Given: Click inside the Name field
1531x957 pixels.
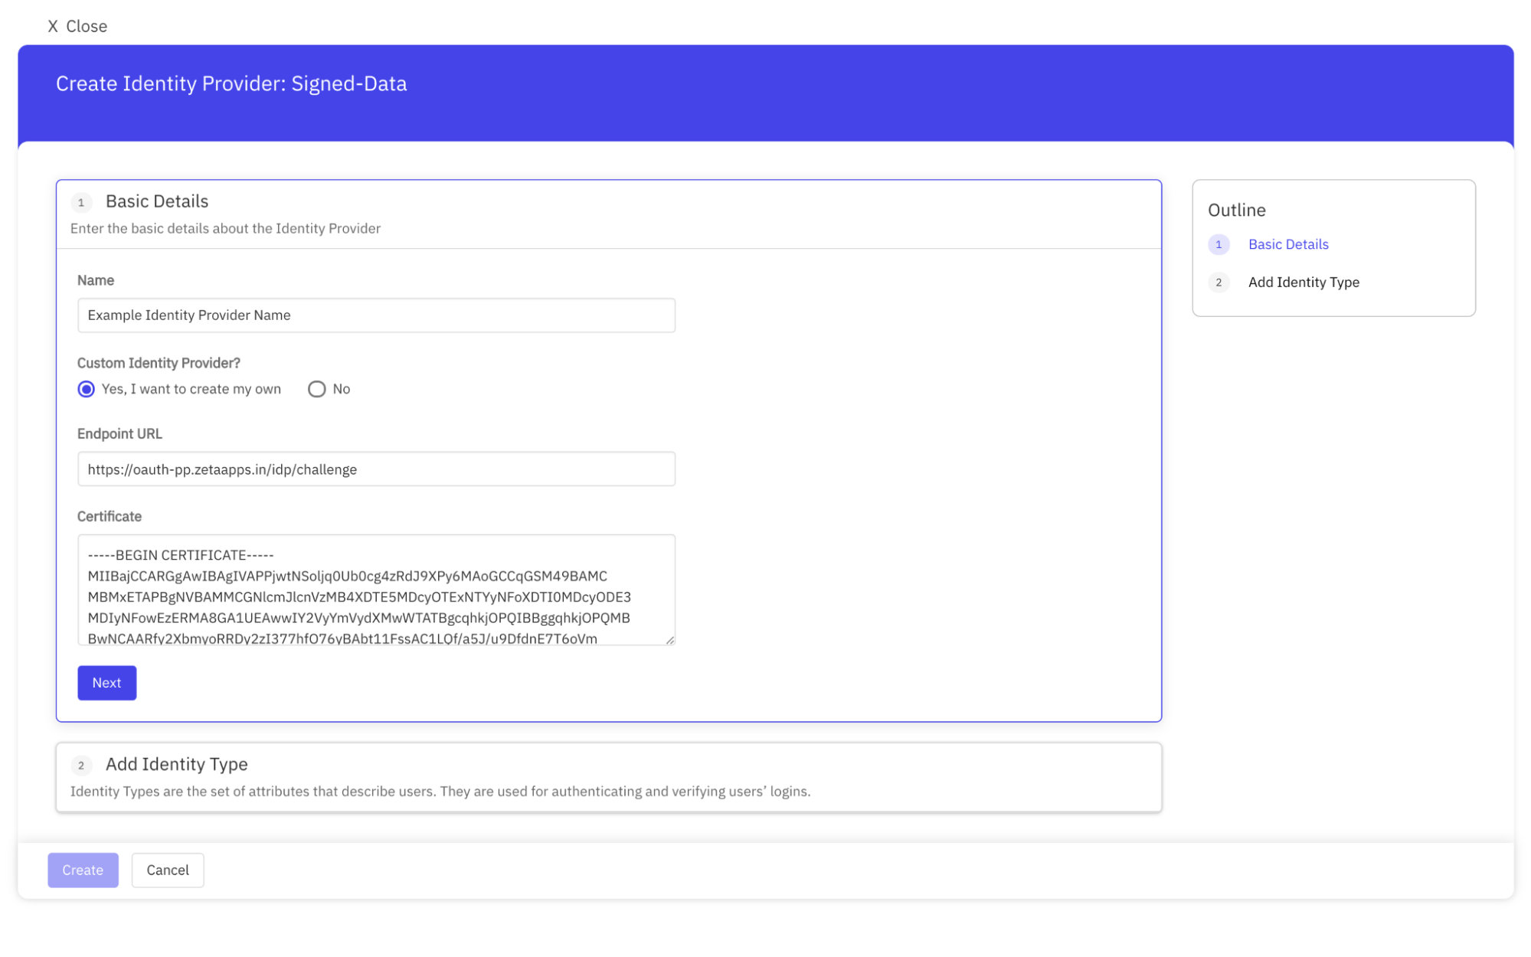Looking at the screenshot, I should pos(375,315).
